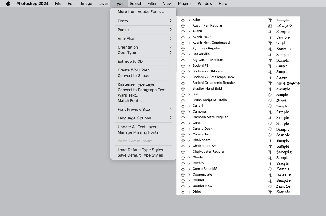
Task: Choose Save Default Type Styles
Action: point(143,155)
